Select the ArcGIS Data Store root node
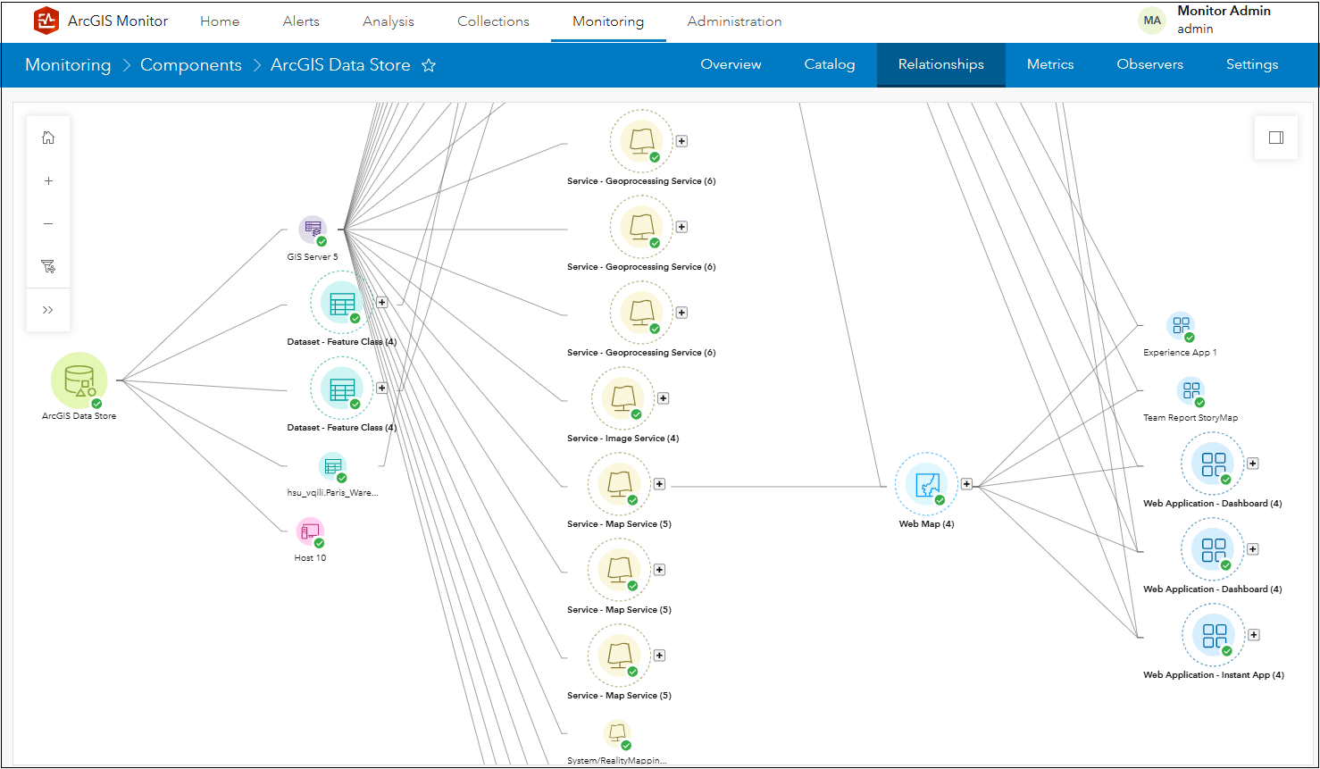This screenshot has height=769, width=1320. (x=79, y=381)
